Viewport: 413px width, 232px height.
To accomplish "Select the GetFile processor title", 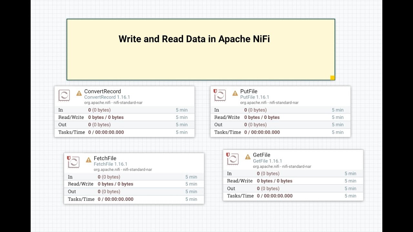I will point(262,155).
